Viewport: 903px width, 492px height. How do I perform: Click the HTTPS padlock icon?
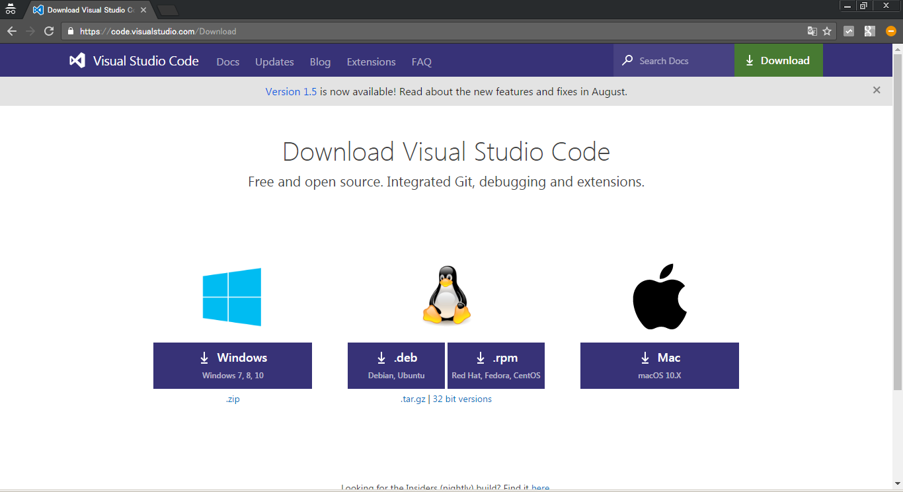point(71,31)
